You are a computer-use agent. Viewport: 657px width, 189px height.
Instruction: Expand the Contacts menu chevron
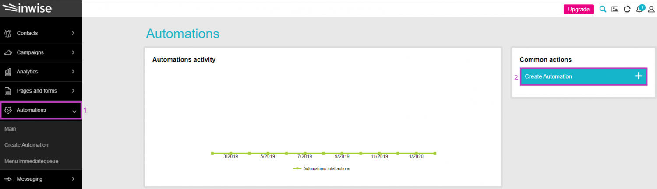tap(73, 33)
